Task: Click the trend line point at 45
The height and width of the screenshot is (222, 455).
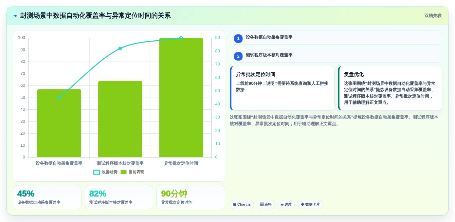Action: (x=59, y=98)
